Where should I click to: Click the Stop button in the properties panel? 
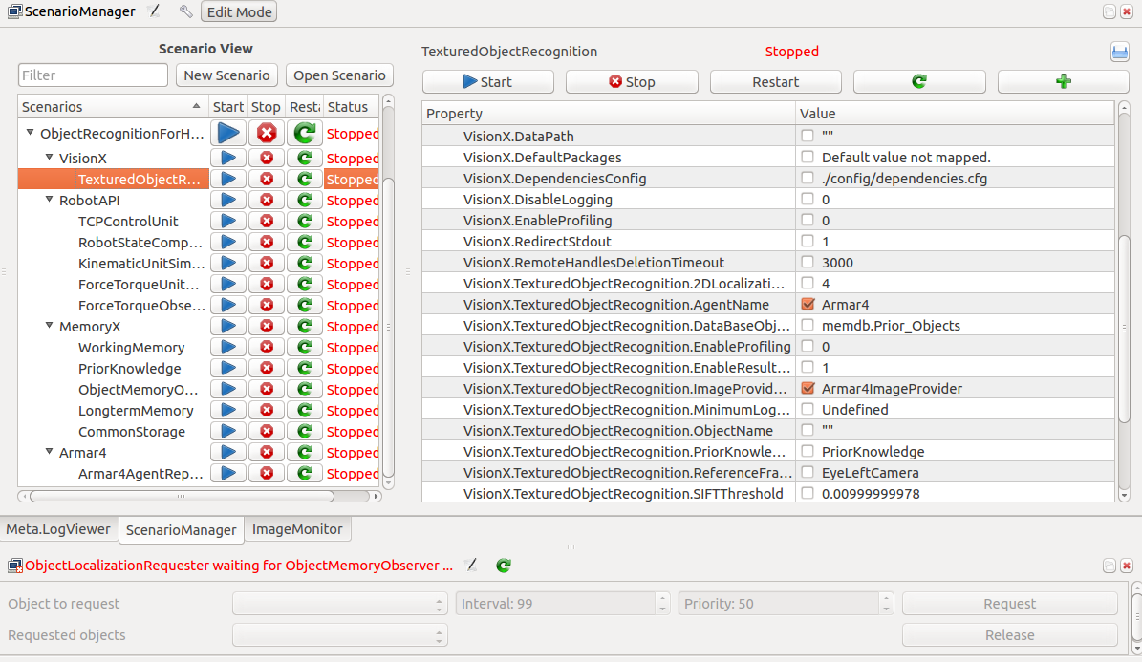pos(632,81)
